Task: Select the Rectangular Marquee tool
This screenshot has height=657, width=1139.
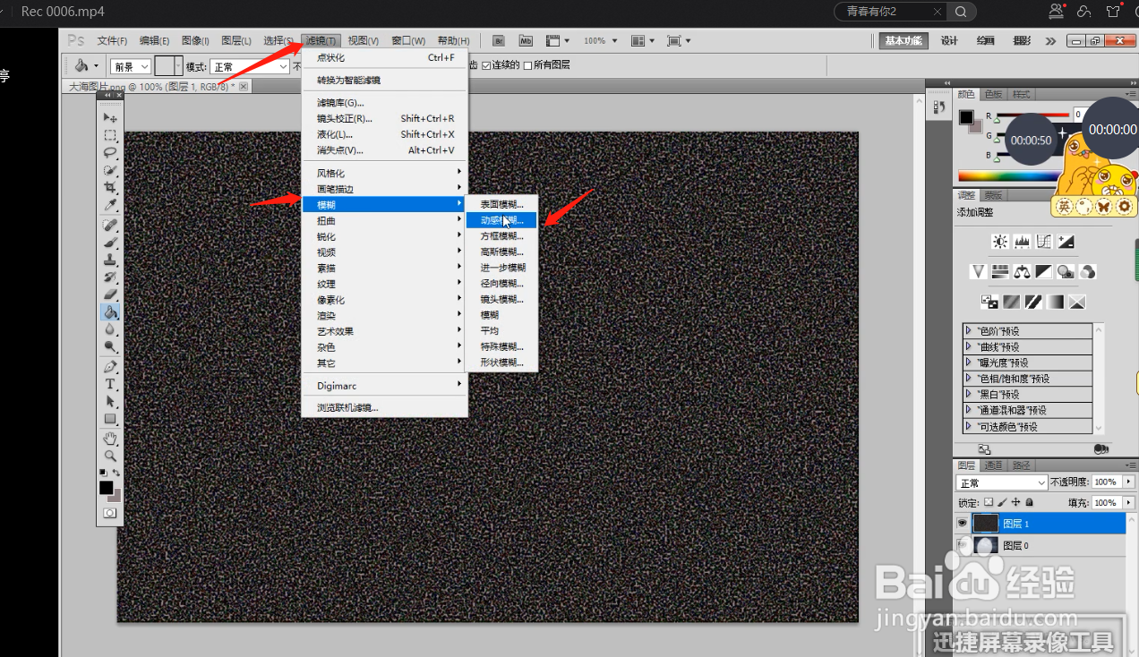Action: point(110,135)
